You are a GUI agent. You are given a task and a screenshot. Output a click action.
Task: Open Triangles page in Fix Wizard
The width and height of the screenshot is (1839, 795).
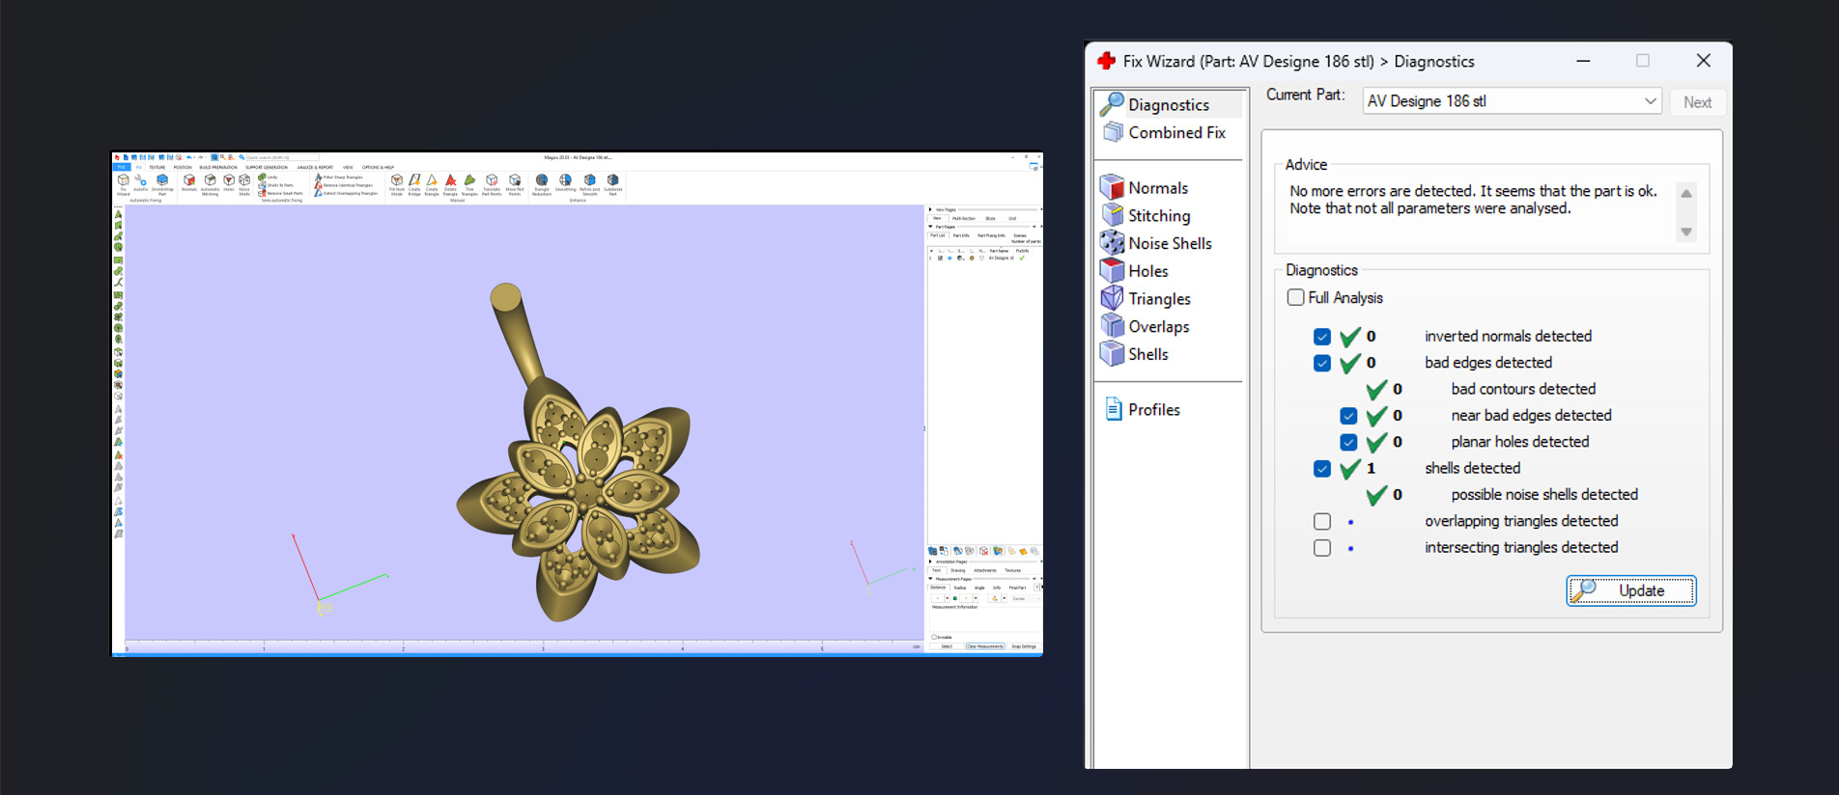coord(1146,299)
